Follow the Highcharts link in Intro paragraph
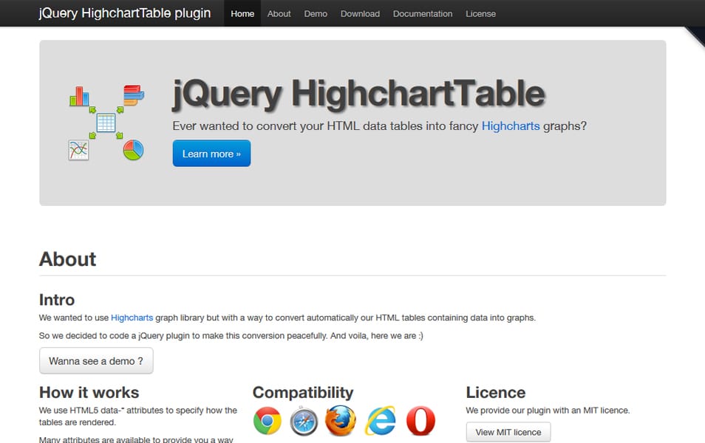 (x=132, y=317)
